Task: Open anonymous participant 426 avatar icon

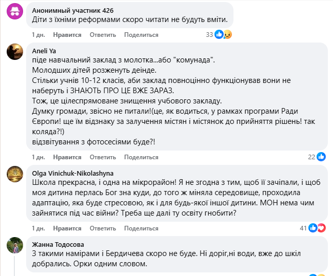Action: pyautogui.click(x=15, y=11)
